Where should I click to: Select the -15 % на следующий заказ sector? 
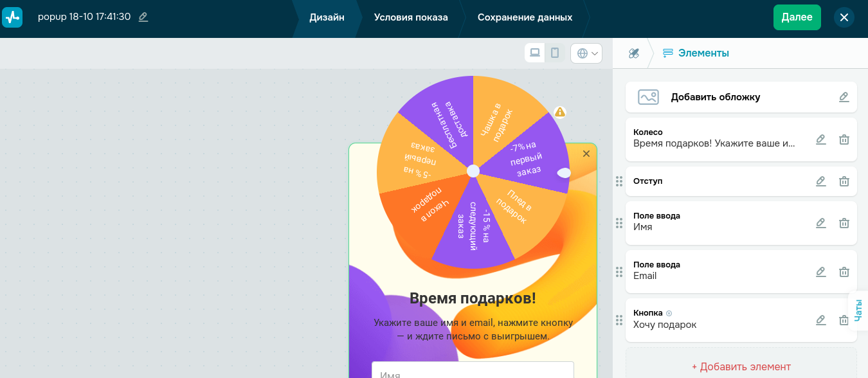point(473,228)
